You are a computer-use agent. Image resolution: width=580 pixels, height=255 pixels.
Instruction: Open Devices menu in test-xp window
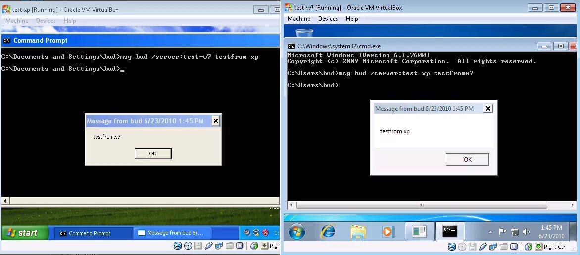pos(46,21)
